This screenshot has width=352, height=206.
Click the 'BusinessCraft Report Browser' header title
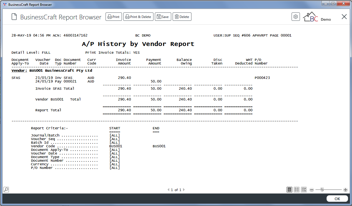click(61, 17)
